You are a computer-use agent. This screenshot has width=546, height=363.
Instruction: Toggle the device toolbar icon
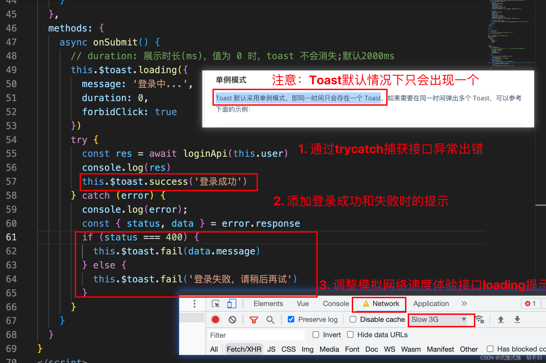coord(232,304)
